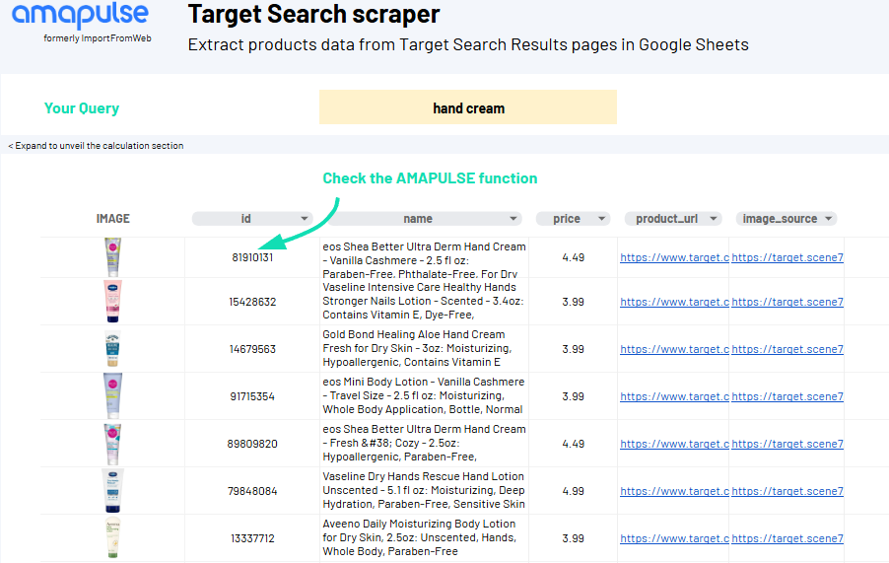
Task: Open product URL for id 91715354
Action: pyautogui.click(x=674, y=397)
